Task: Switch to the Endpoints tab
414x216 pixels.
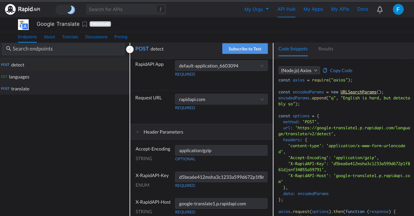Action: (x=27, y=37)
